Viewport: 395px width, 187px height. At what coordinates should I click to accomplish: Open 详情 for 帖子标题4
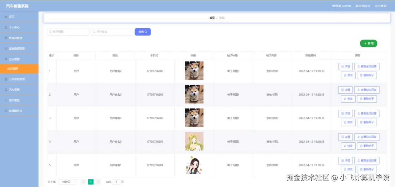pyautogui.click(x=346, y=90)
